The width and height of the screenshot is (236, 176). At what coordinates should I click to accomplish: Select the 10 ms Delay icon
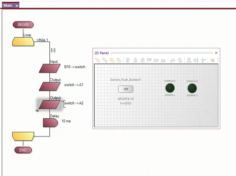point(50,122)
